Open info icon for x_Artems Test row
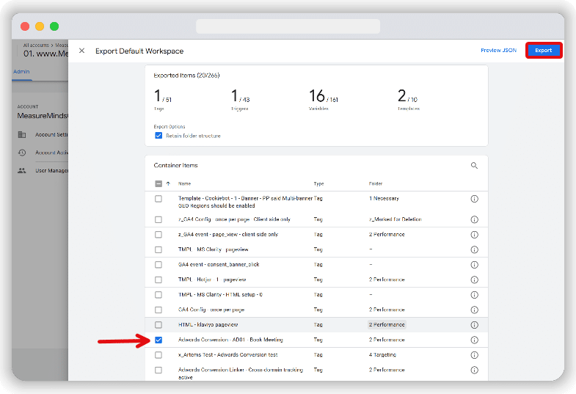 tap(474, 355)
